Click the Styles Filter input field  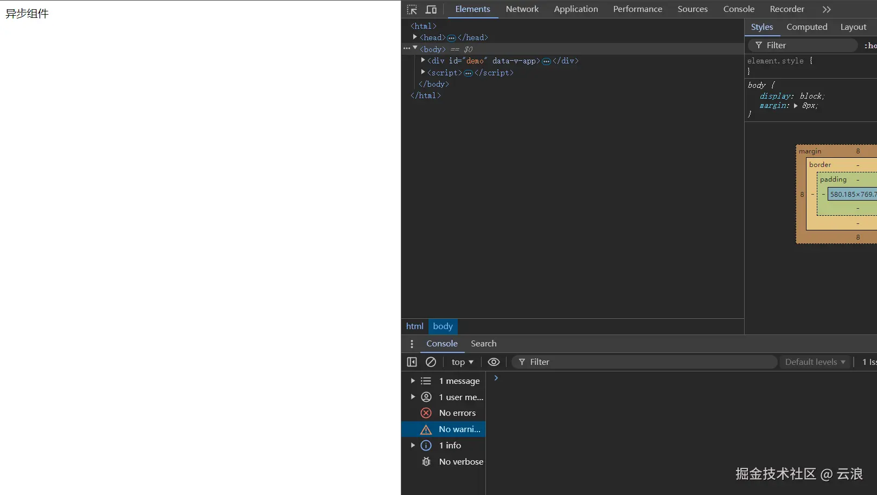click(x=803, y=46)
